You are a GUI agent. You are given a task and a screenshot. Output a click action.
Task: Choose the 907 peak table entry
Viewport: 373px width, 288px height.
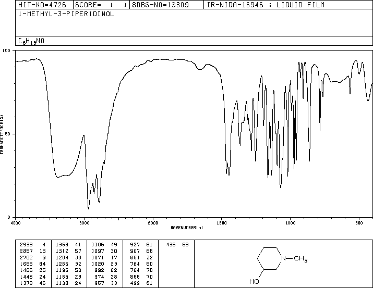135,251
